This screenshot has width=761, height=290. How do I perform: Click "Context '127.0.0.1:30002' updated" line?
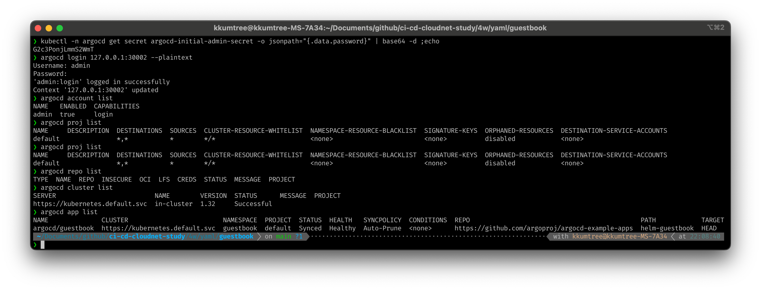coord(96,90)
